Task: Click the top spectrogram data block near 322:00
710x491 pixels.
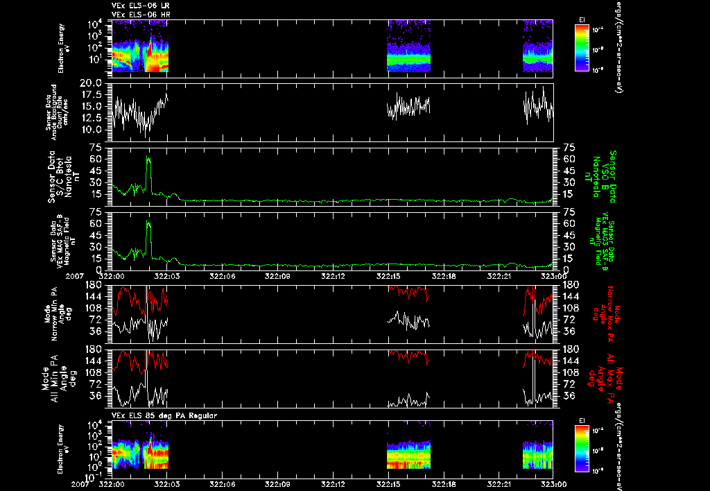Action: 140,46
